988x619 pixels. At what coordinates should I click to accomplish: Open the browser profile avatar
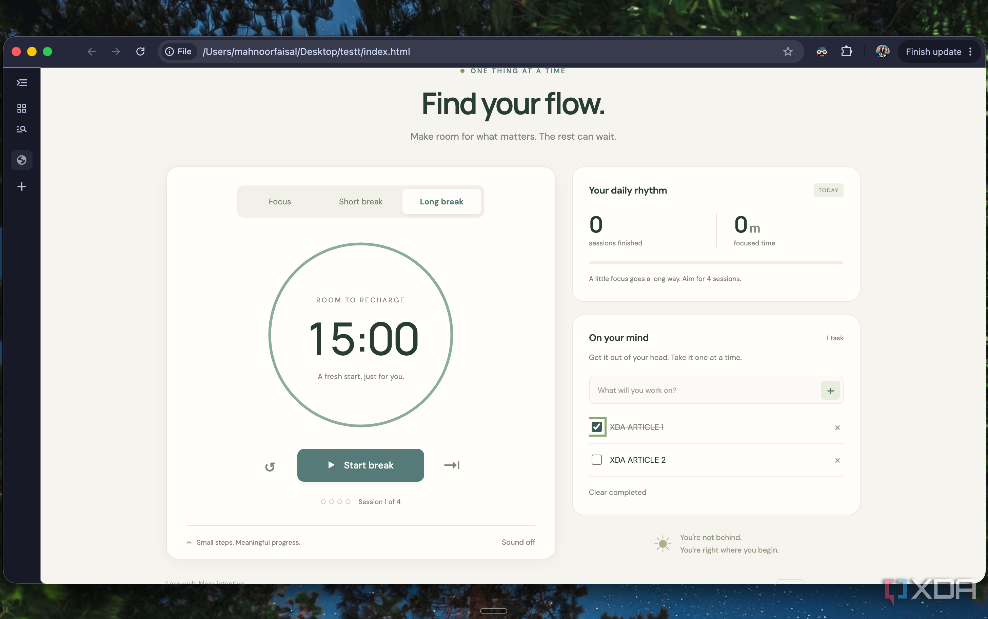[x=882, y=52]
